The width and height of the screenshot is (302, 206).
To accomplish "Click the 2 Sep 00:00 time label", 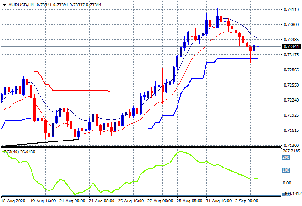I will click(247, 201).
